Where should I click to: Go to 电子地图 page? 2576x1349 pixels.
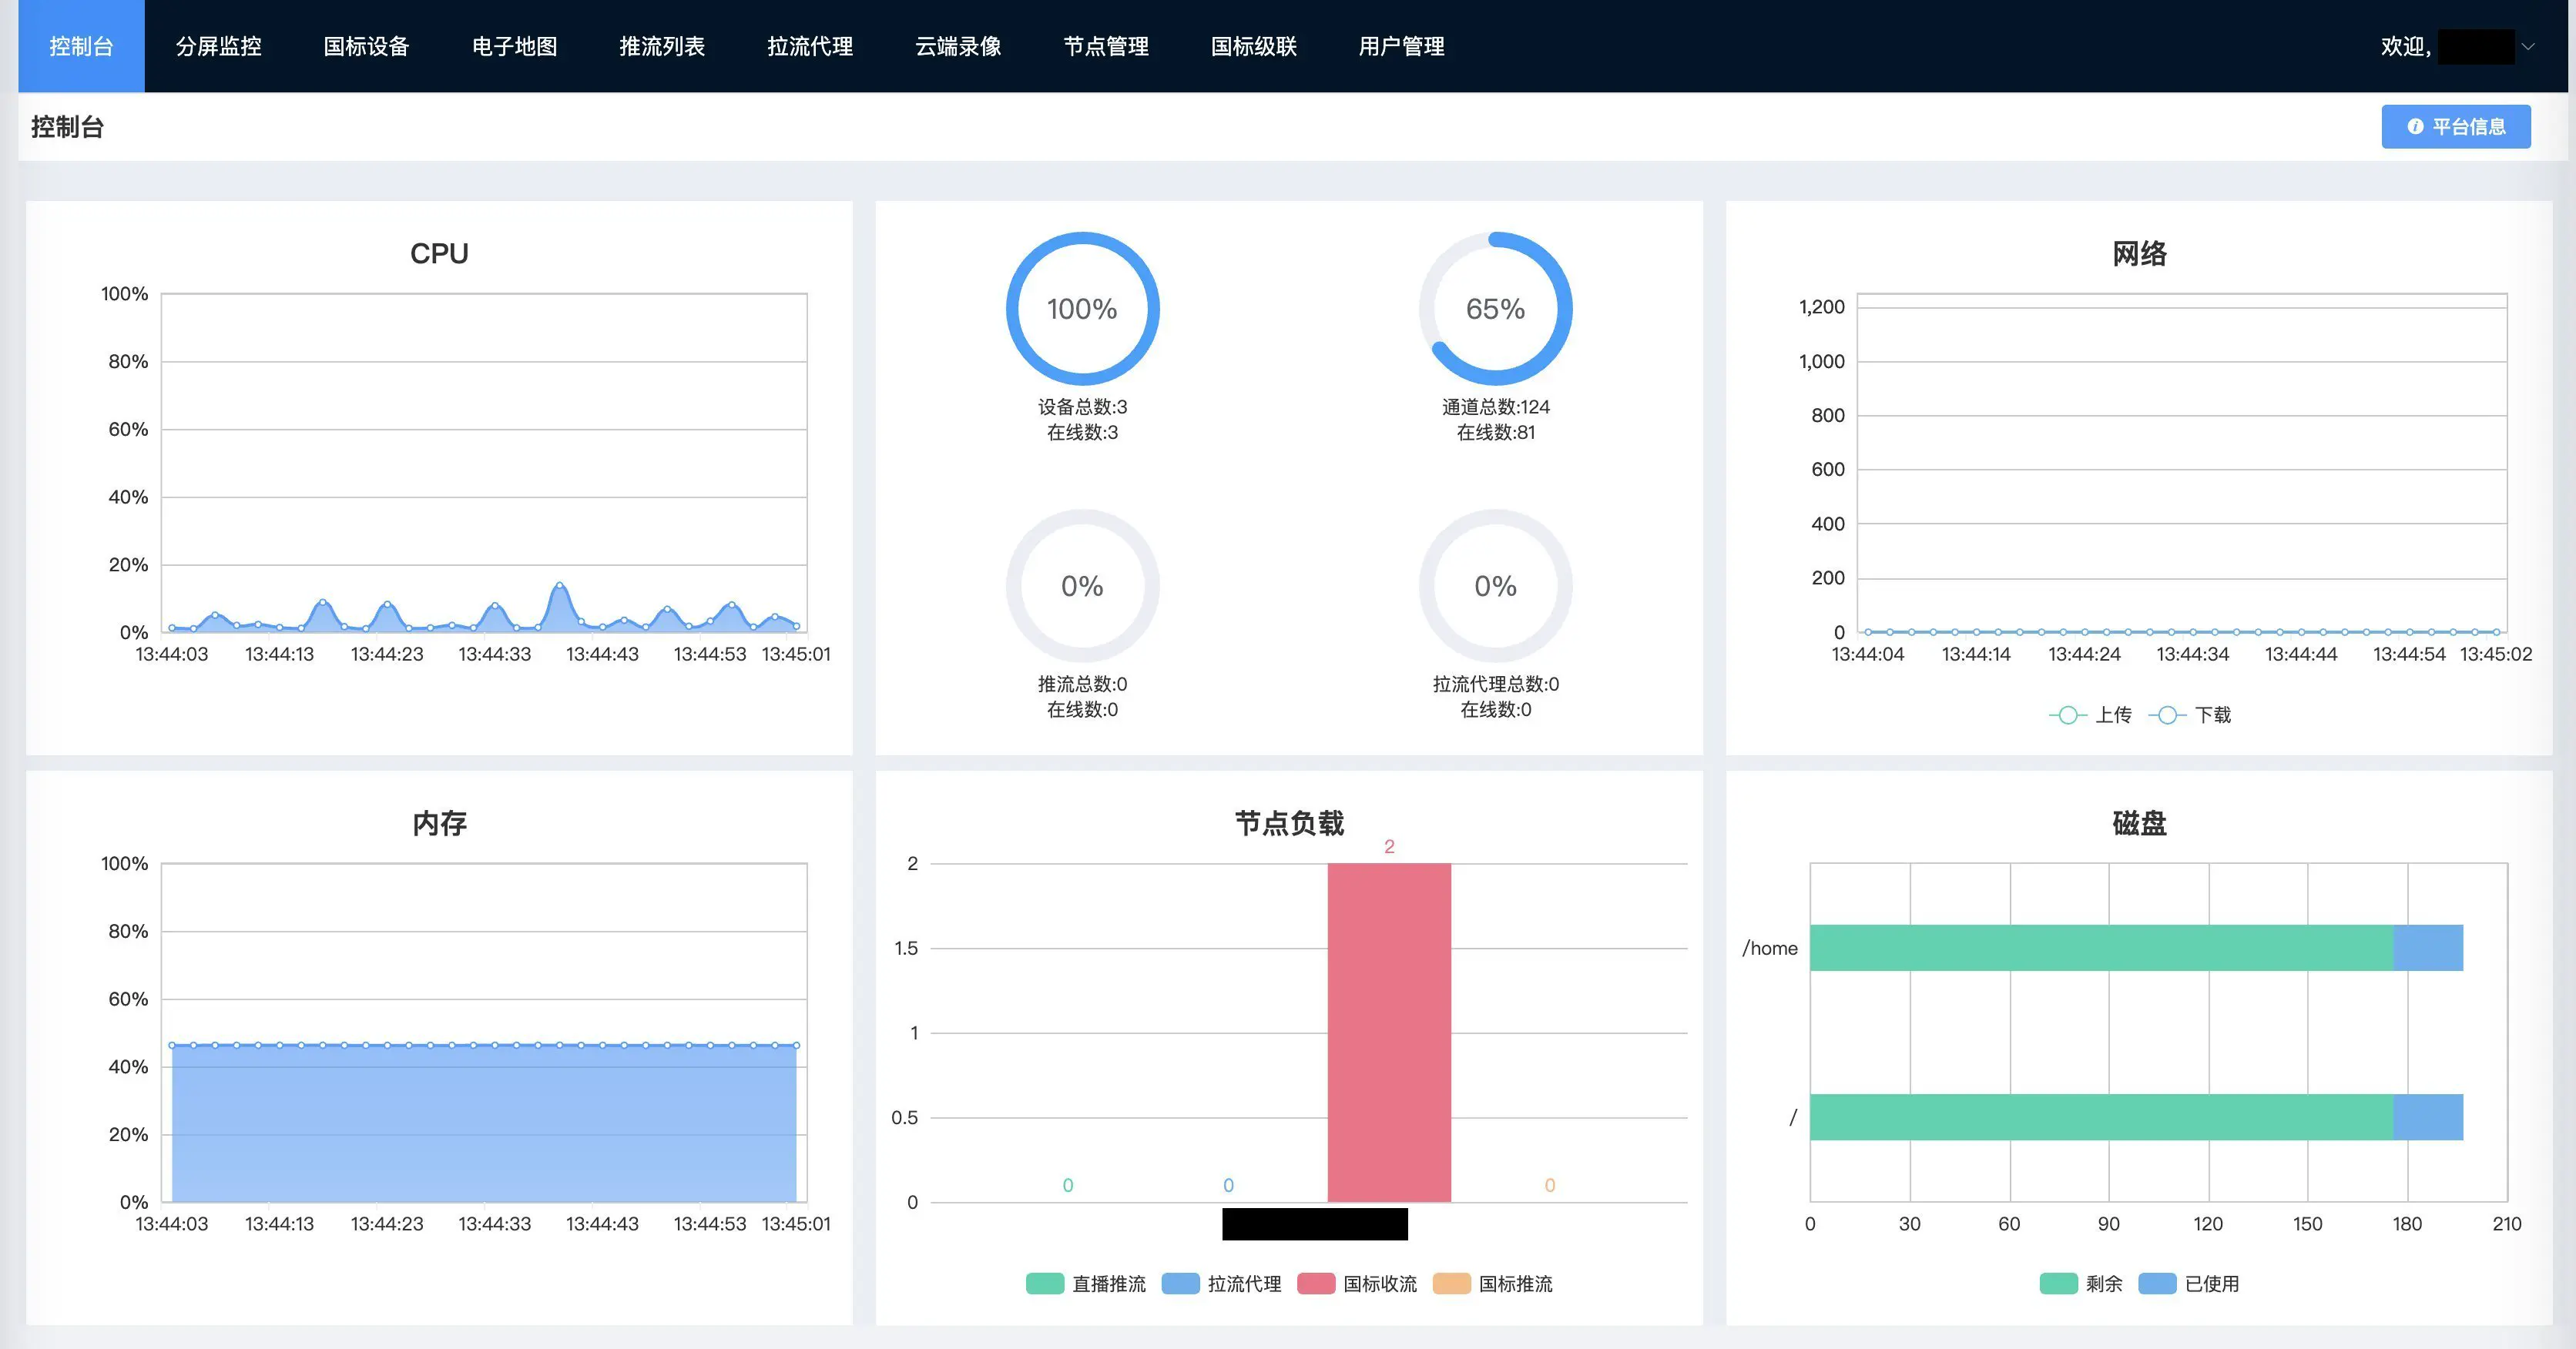[514, 46]
